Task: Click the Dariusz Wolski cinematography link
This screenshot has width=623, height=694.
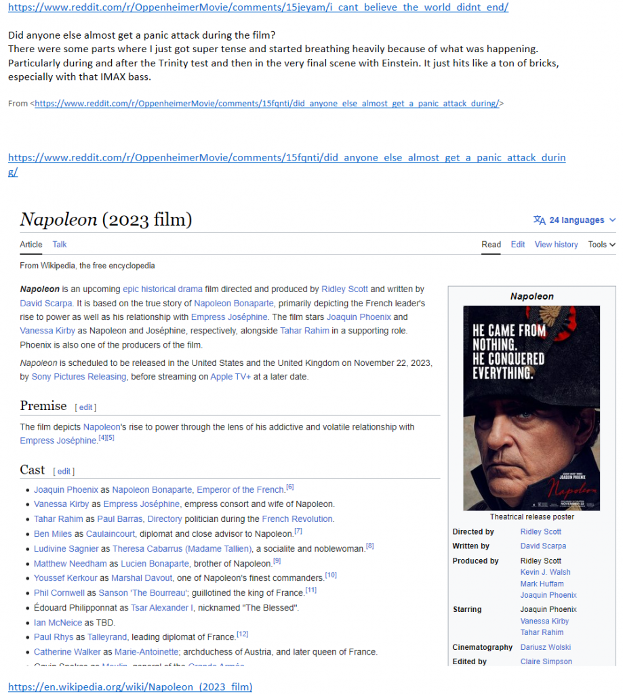Action: 545,647
